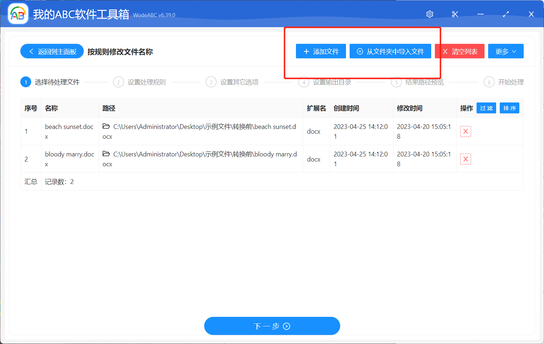544x344 pixels.
Task: Click the scissors screenshot icon in title bar
Action: point(455,14)
